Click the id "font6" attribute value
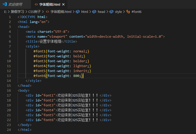Screen dimensions: 196x134 [x=48, y=120]
